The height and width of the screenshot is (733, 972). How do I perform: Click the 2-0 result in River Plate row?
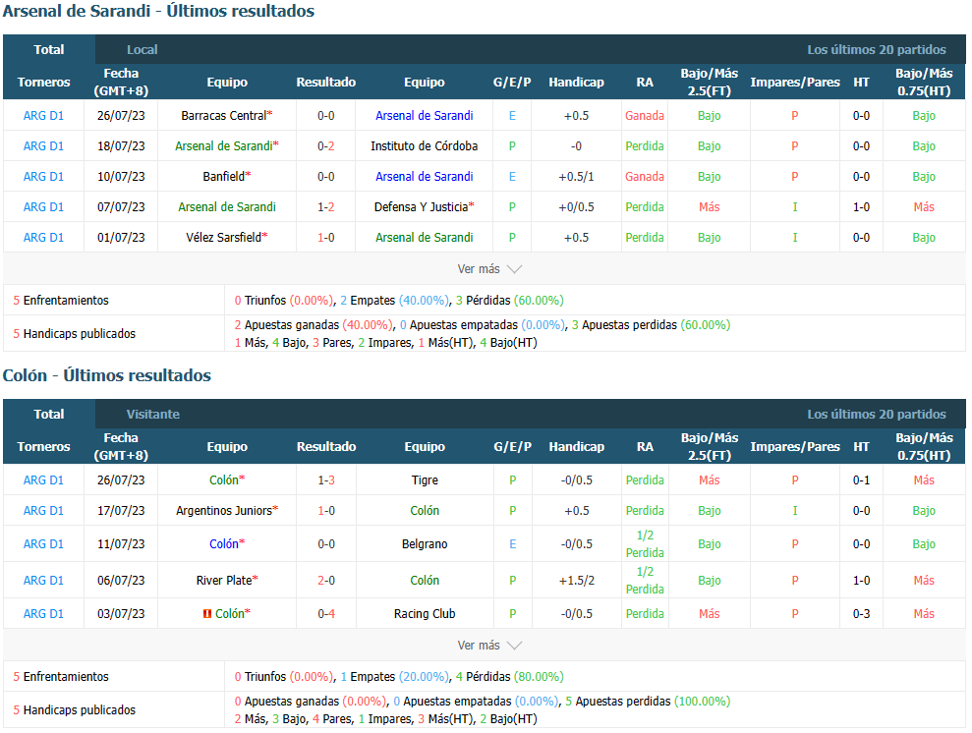click(326, 581)
